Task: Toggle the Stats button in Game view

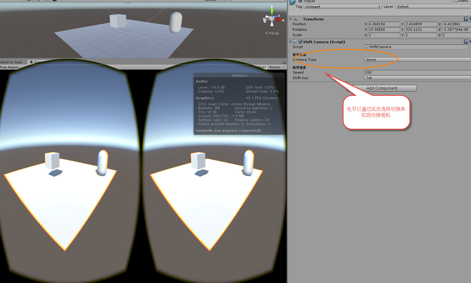Action: tap(262, 67)
